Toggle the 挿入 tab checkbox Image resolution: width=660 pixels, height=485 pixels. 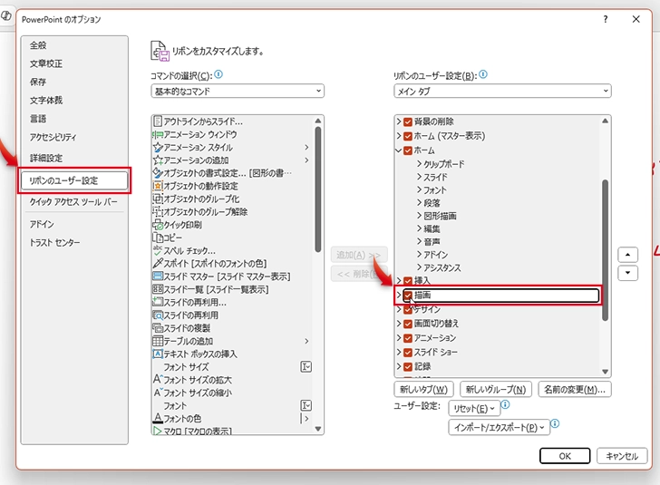[x=407, y=281]
